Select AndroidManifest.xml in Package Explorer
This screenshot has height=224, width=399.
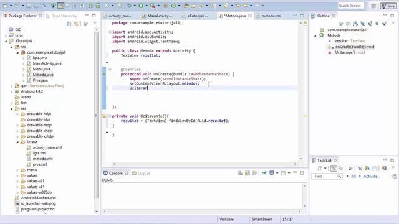(x=39, y=198)
